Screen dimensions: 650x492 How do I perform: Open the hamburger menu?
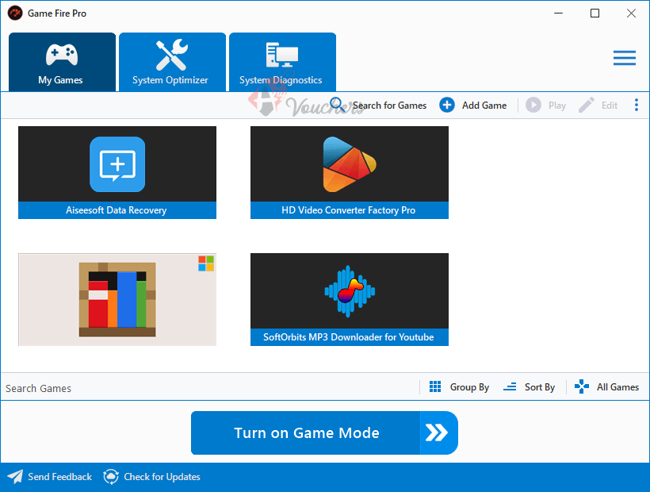pyautogui.click(x=625, y=57)
